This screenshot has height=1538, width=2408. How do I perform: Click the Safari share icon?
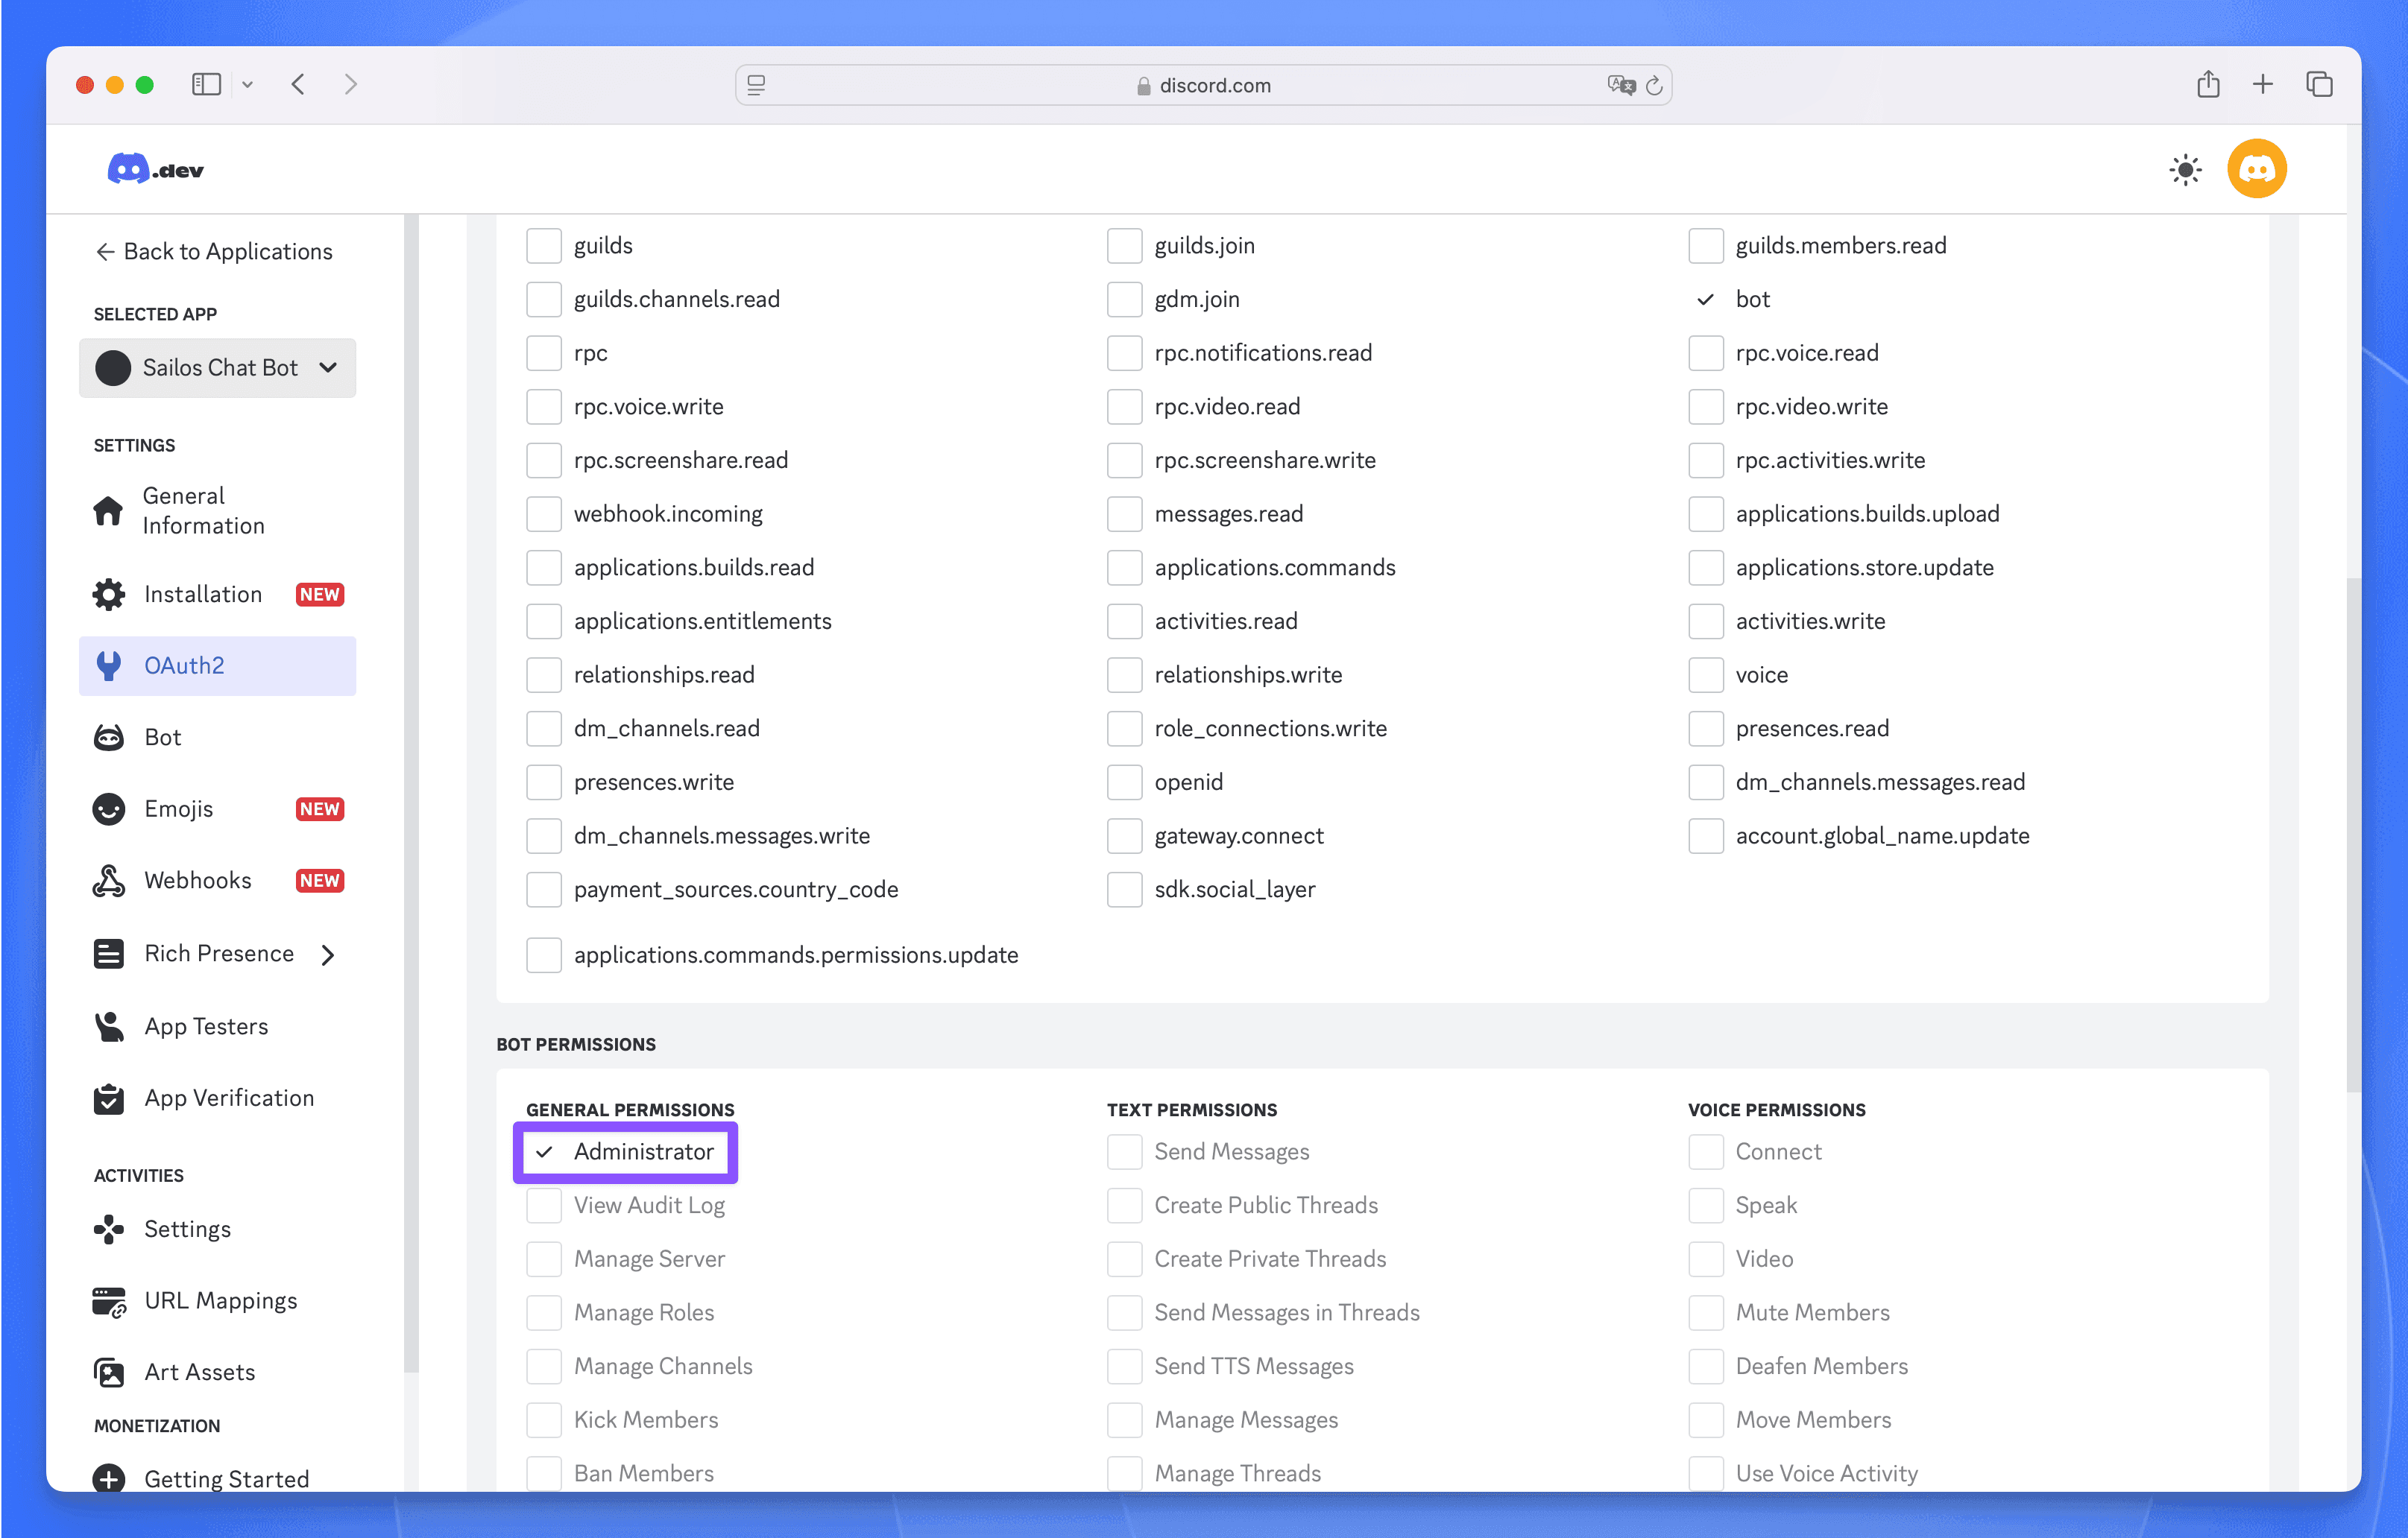point(2208,85)
